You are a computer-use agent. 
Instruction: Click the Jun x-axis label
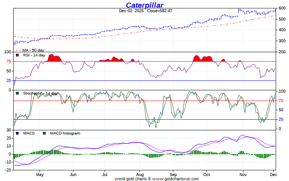[73, 175]
